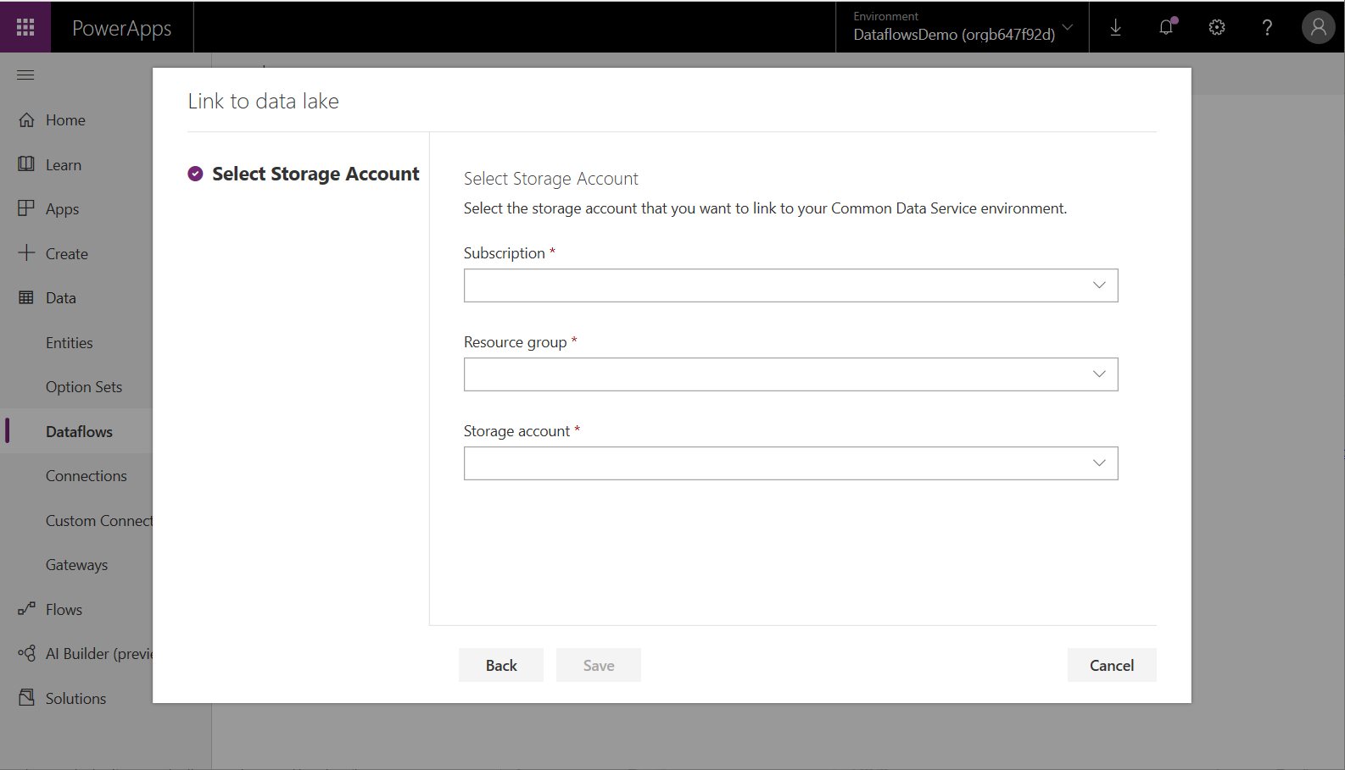The height and width of the screenshot is (770, 1345).
Task: Open the Environment selector dropdown
Action: pyautogui.click(x=963, y=27)
